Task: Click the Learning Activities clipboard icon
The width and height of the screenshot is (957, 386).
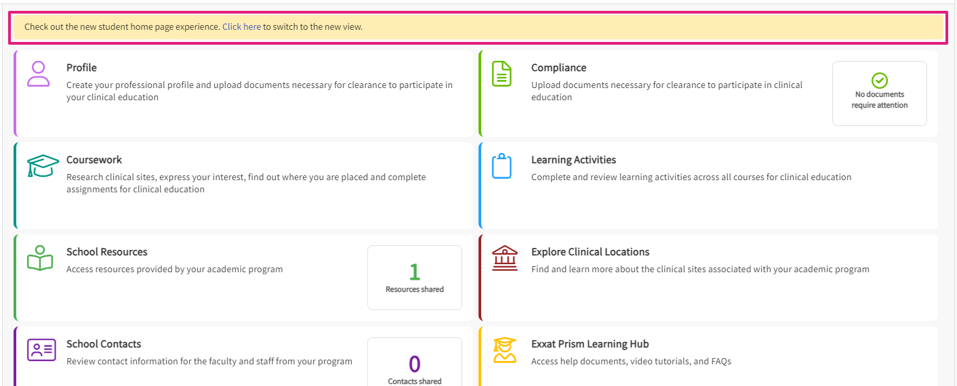Action: [x=502, y=166]
